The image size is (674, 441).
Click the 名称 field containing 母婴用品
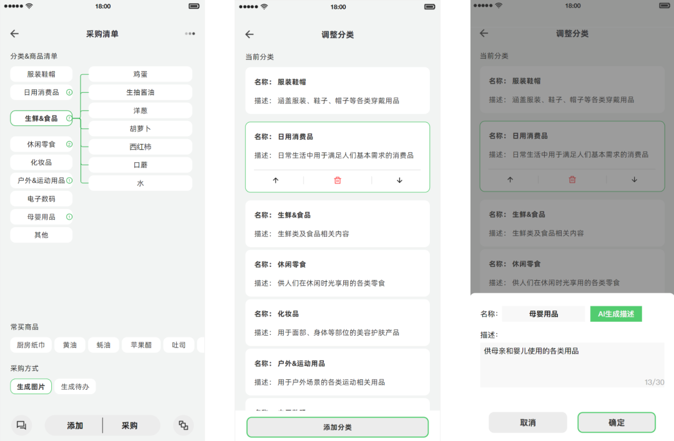point(544,314)
